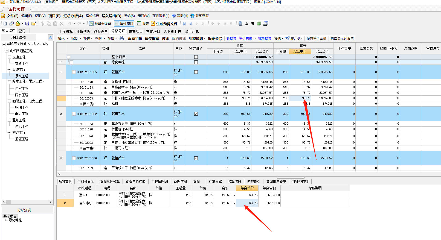The width and height of the screenshot is (441, 240).
Task: Click the fx formula icon
Action: tap(246, 24)
